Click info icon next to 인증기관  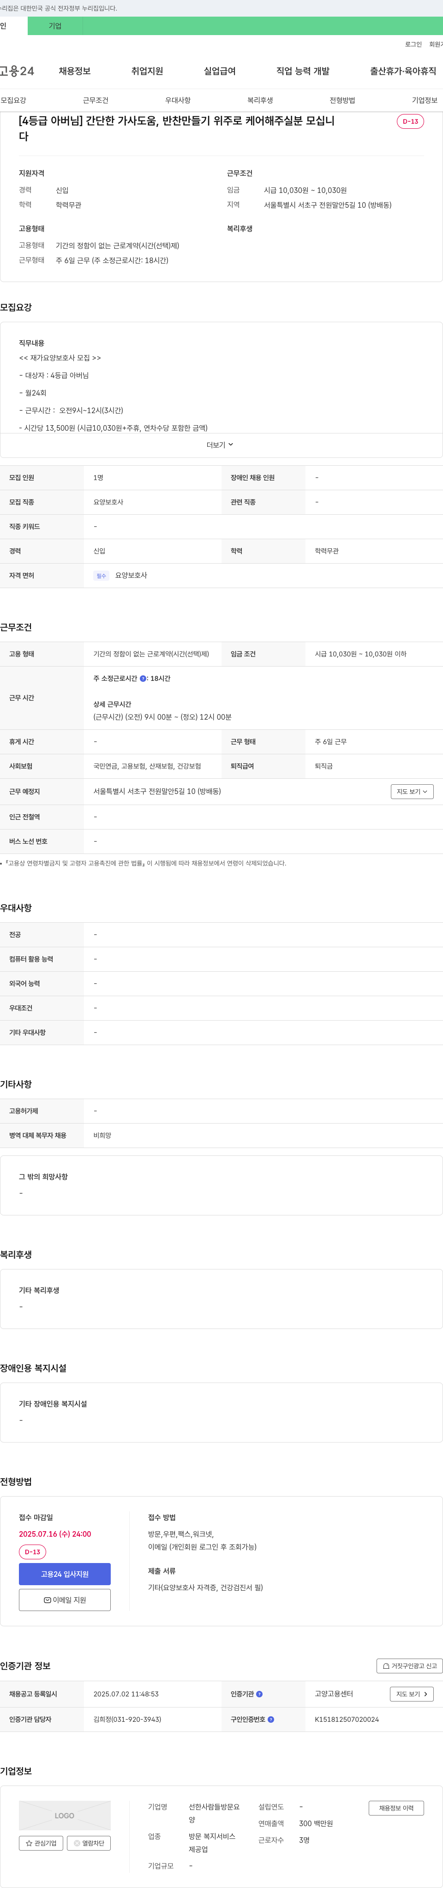(259, 1695)
